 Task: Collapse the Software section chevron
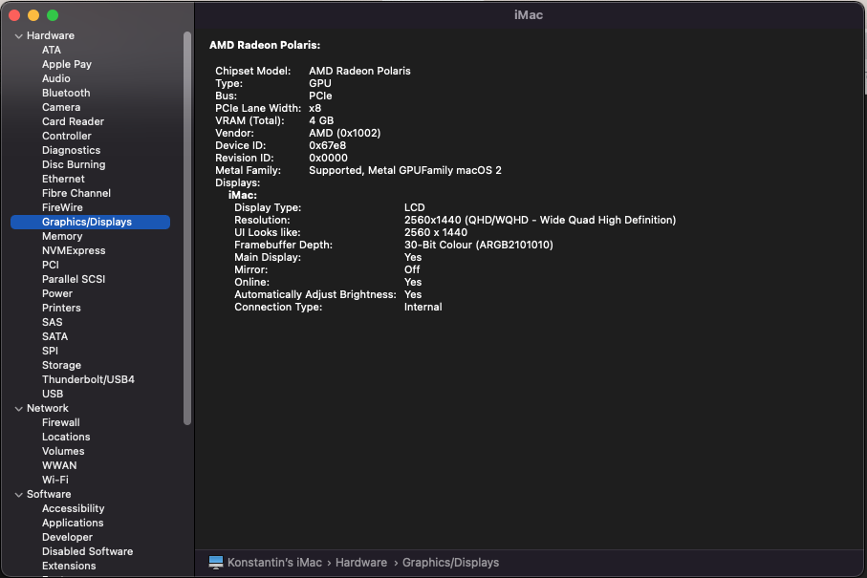point(19,495)
